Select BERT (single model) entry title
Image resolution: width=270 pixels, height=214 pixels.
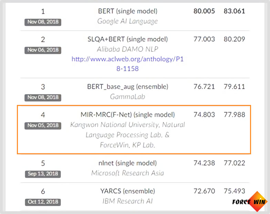pyautogui.click(x=127, y=11)
